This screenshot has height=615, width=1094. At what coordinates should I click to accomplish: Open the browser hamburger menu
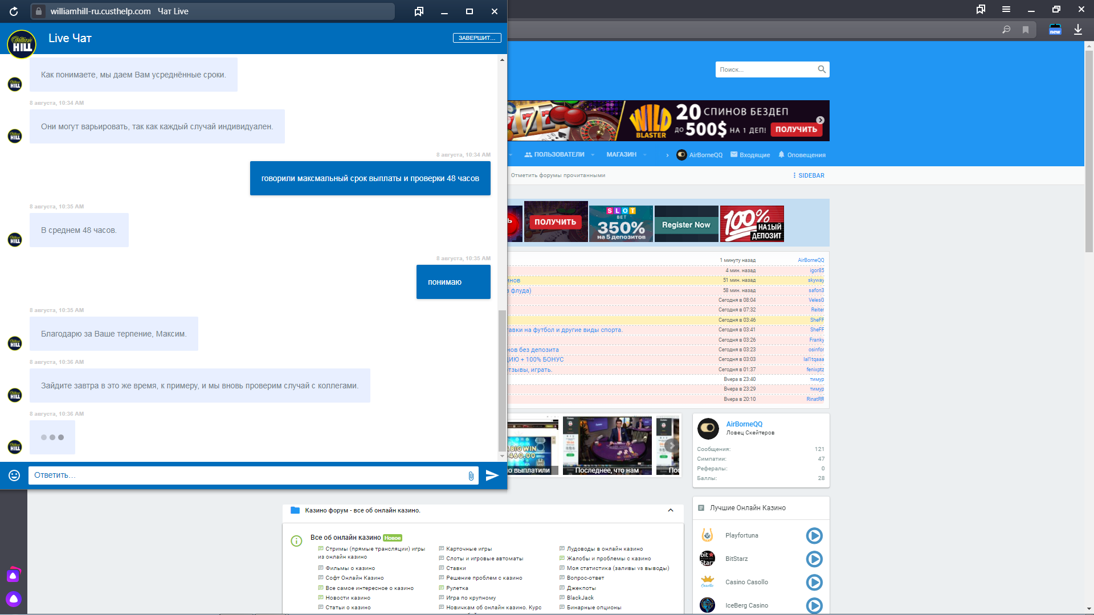(1006, 9)
